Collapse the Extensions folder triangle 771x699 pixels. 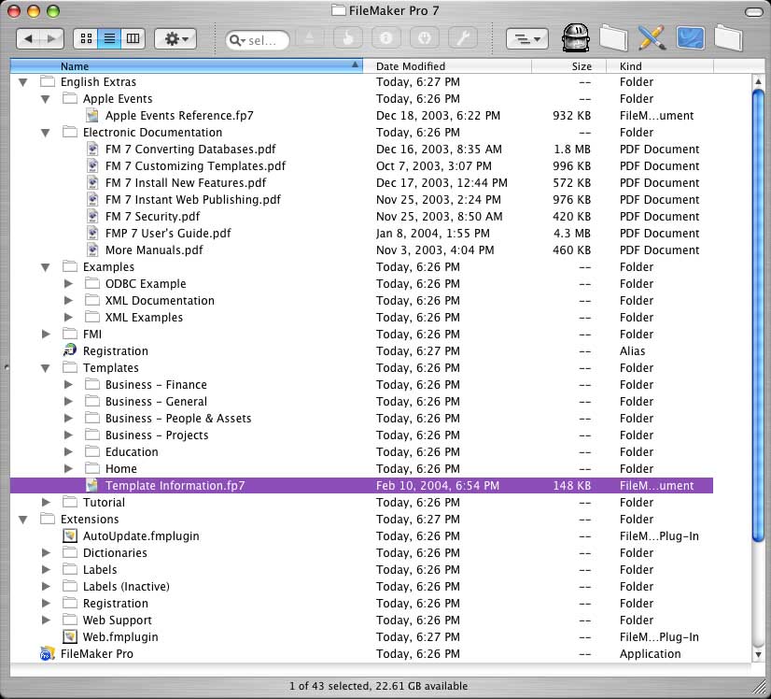[x=22, y=520]
